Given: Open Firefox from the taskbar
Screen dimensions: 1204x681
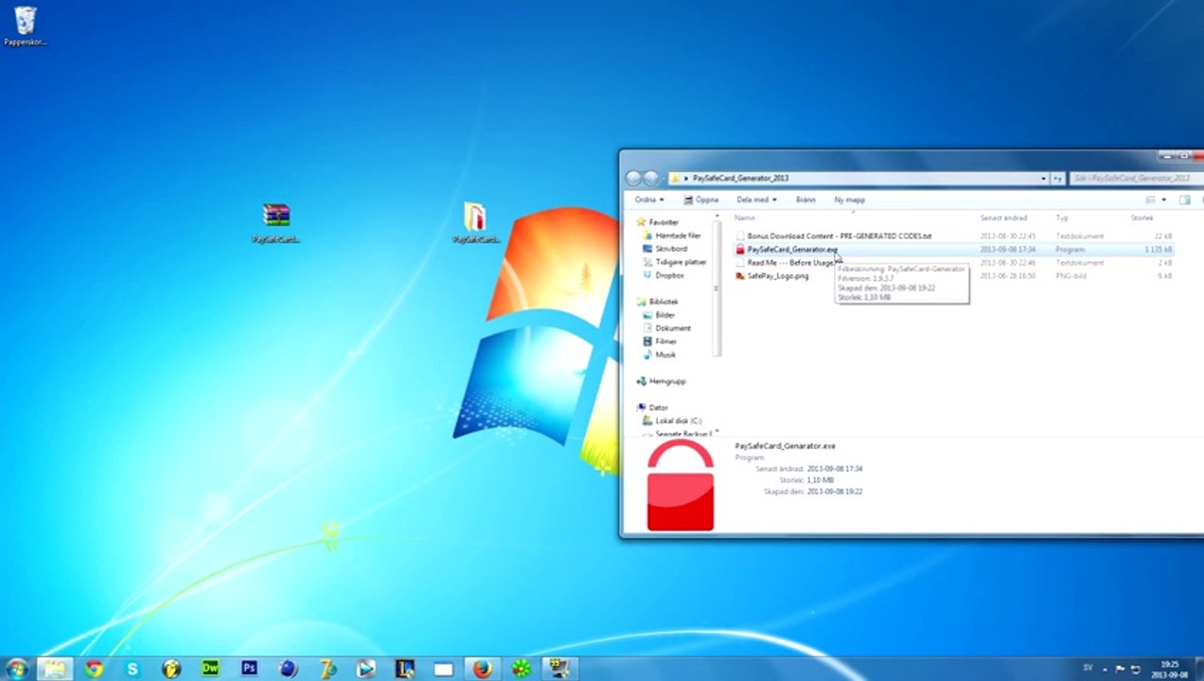Looking at the screenshot, I should click(x=482, y=668).
